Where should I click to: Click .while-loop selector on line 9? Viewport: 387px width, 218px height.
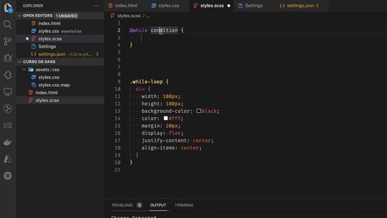pyautogui.click(x=146, y=82)
